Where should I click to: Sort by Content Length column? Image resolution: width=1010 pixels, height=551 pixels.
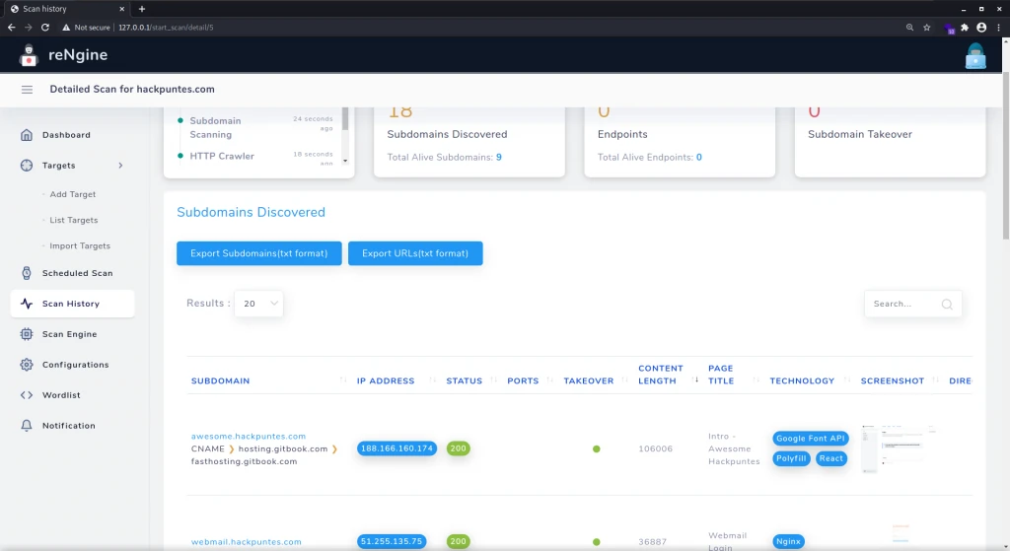click(x=660, y=375)
